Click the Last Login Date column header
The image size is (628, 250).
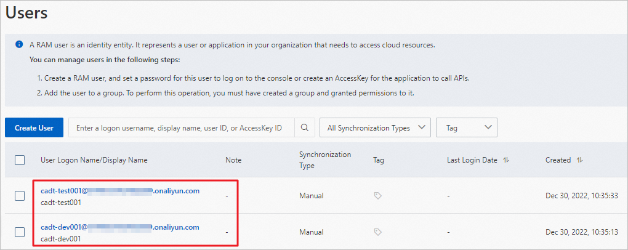click(472, 160)
